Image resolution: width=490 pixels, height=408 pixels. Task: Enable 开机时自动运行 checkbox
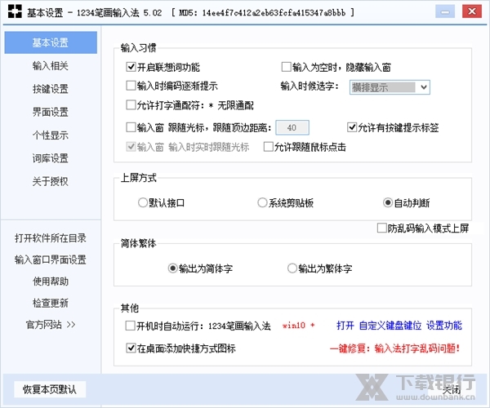tap(131, 326)
